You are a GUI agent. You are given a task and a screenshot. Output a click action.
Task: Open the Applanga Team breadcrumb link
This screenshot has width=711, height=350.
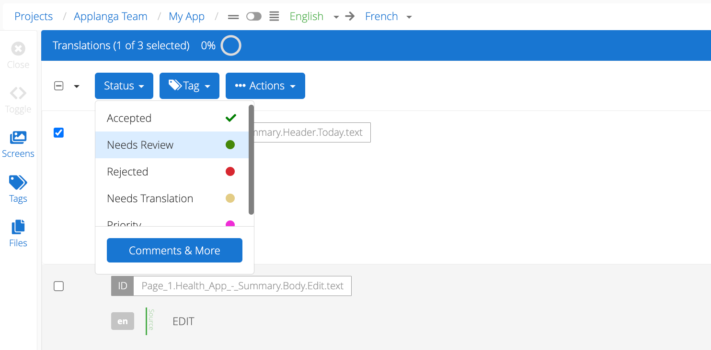111,16
